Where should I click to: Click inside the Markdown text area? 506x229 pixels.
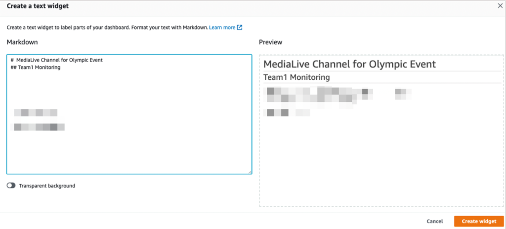tap(129, 114)
